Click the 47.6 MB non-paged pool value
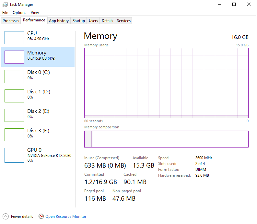This screenshot has height=224, width=257. tap(124, 198)
